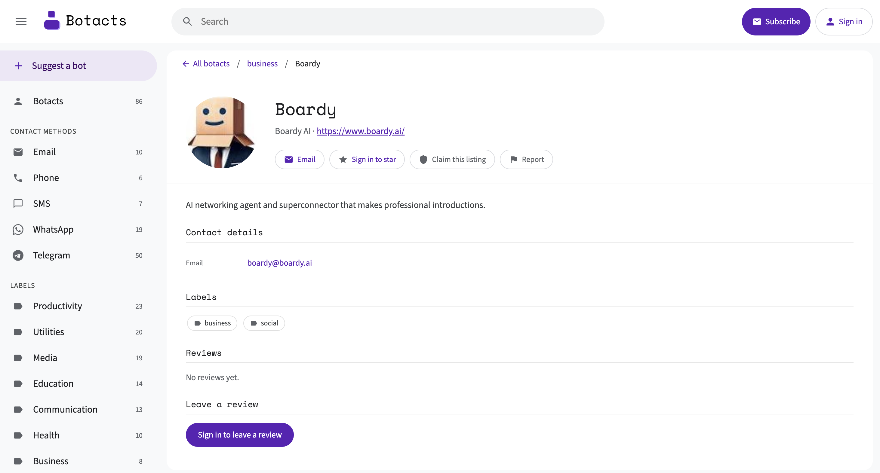Click the Boardy avatar image
Image resolution: width=880 pixels, height=473 pixels.
coord(222,133)
